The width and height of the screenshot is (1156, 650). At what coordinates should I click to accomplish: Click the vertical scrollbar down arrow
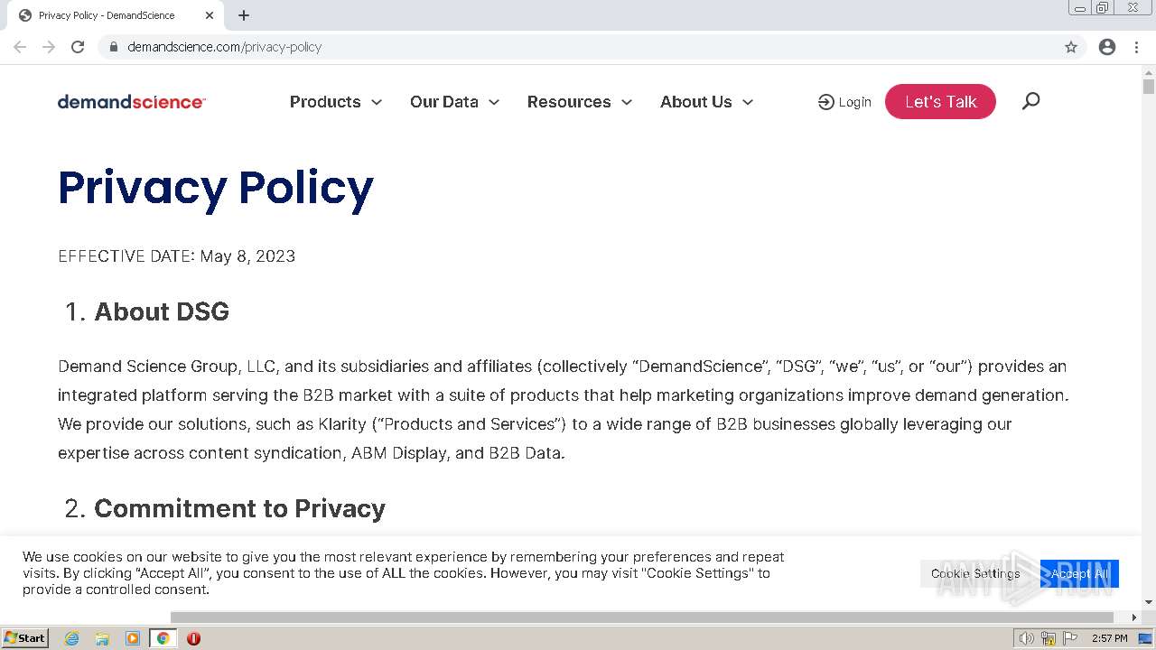click(x=1149, y=602)
